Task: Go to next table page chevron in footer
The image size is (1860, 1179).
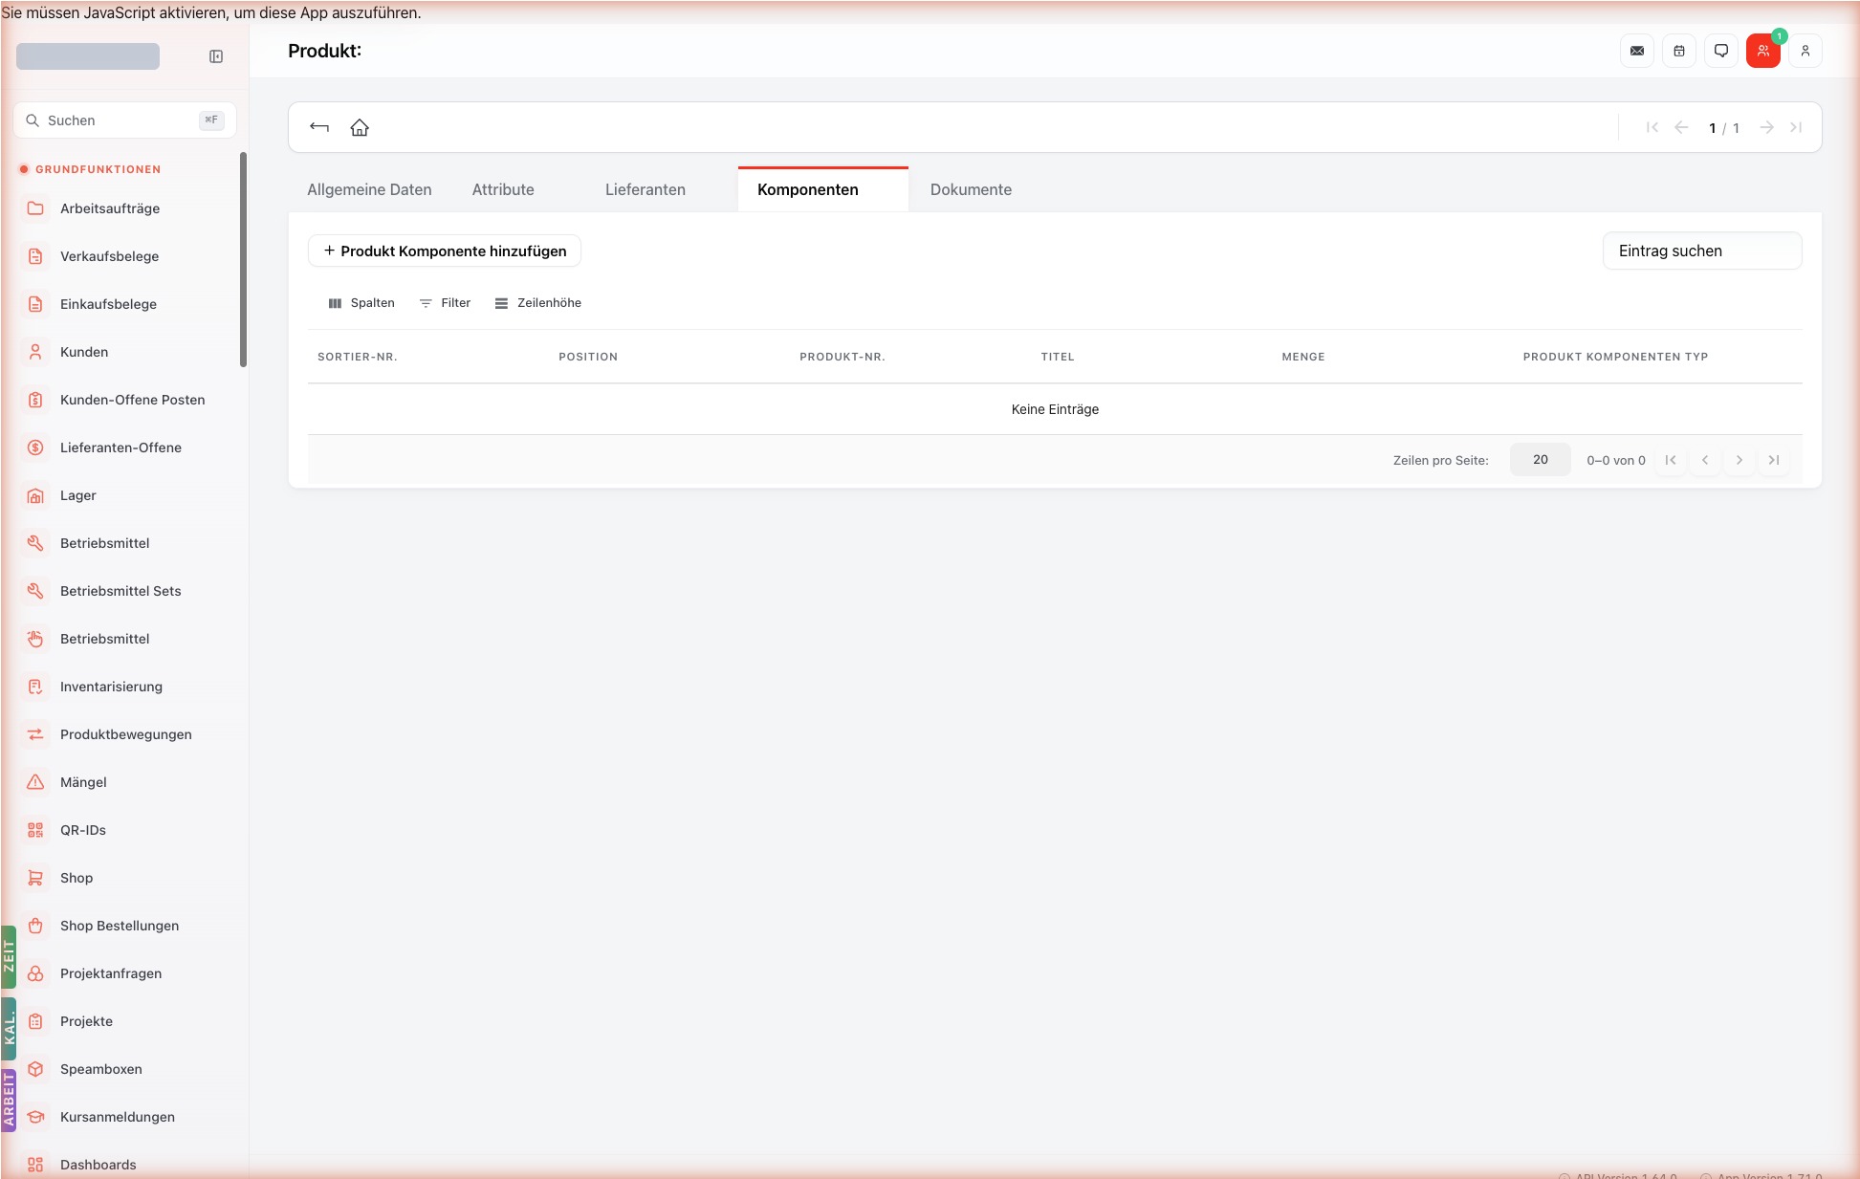Action: [x=1740, y=460]
